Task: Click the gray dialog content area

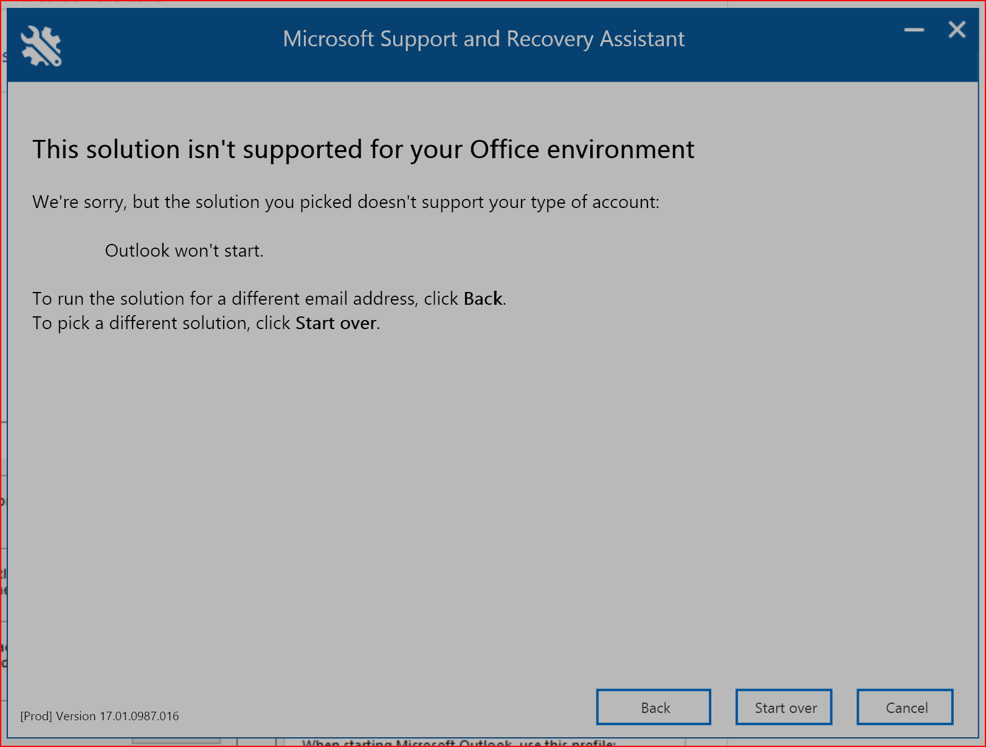Action: [486, 487]
